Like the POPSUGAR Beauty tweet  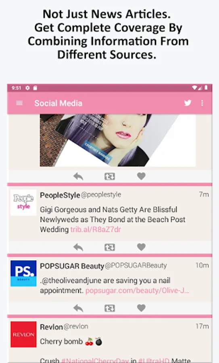[x=141, y=308]
